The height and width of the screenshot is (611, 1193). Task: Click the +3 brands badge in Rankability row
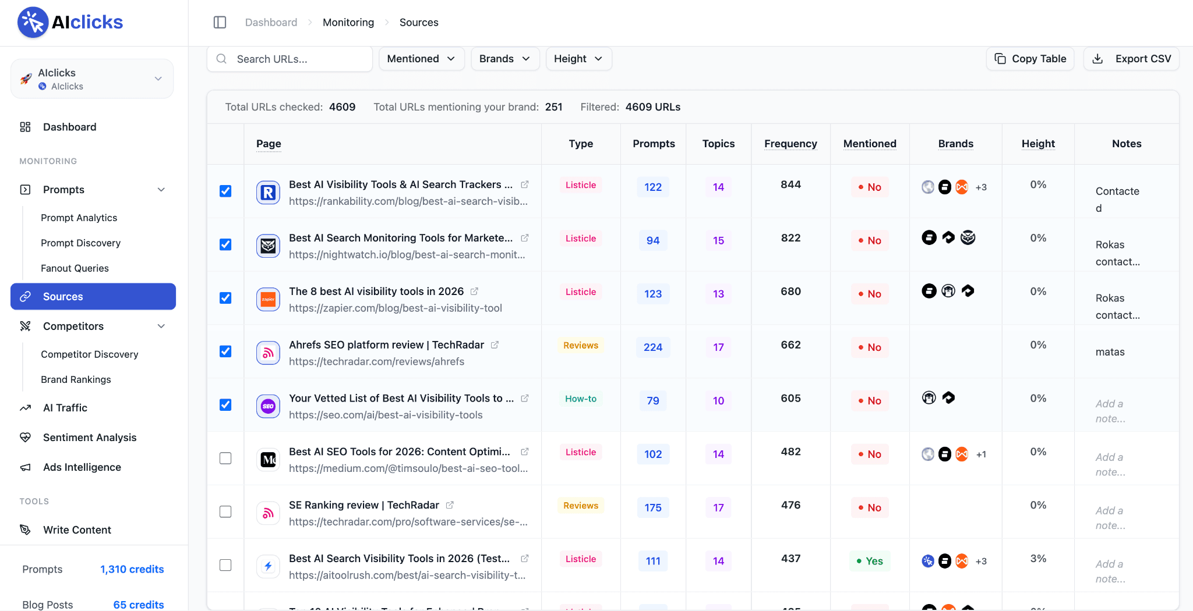point(981,187)
